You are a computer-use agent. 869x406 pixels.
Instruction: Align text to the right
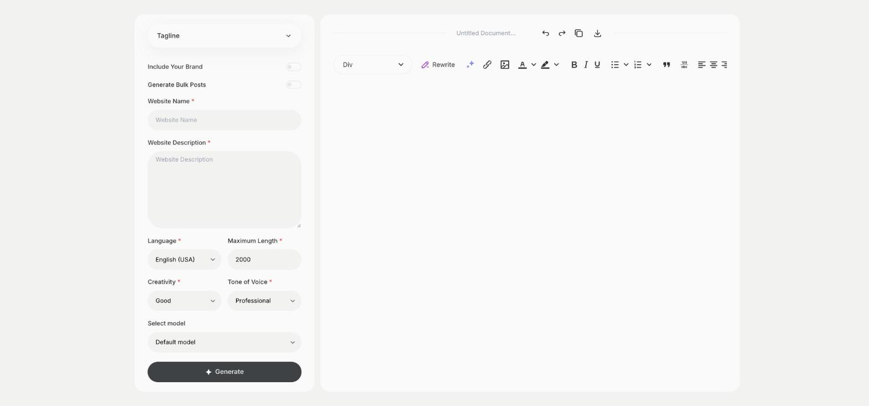click(x=724, y=65)
